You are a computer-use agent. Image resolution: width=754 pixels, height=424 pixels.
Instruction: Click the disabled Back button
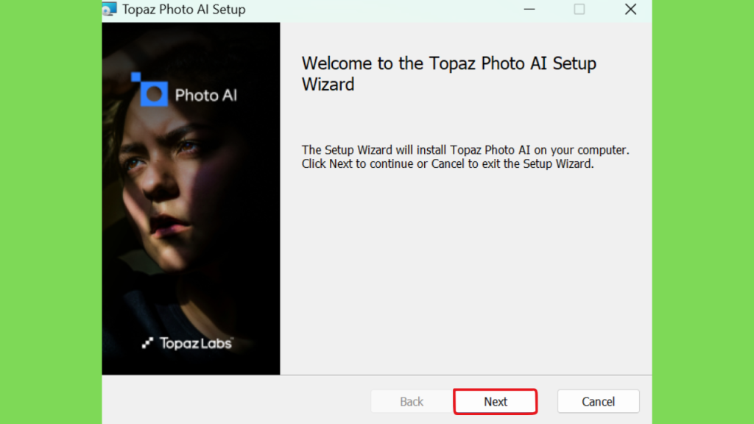(412, 401)
